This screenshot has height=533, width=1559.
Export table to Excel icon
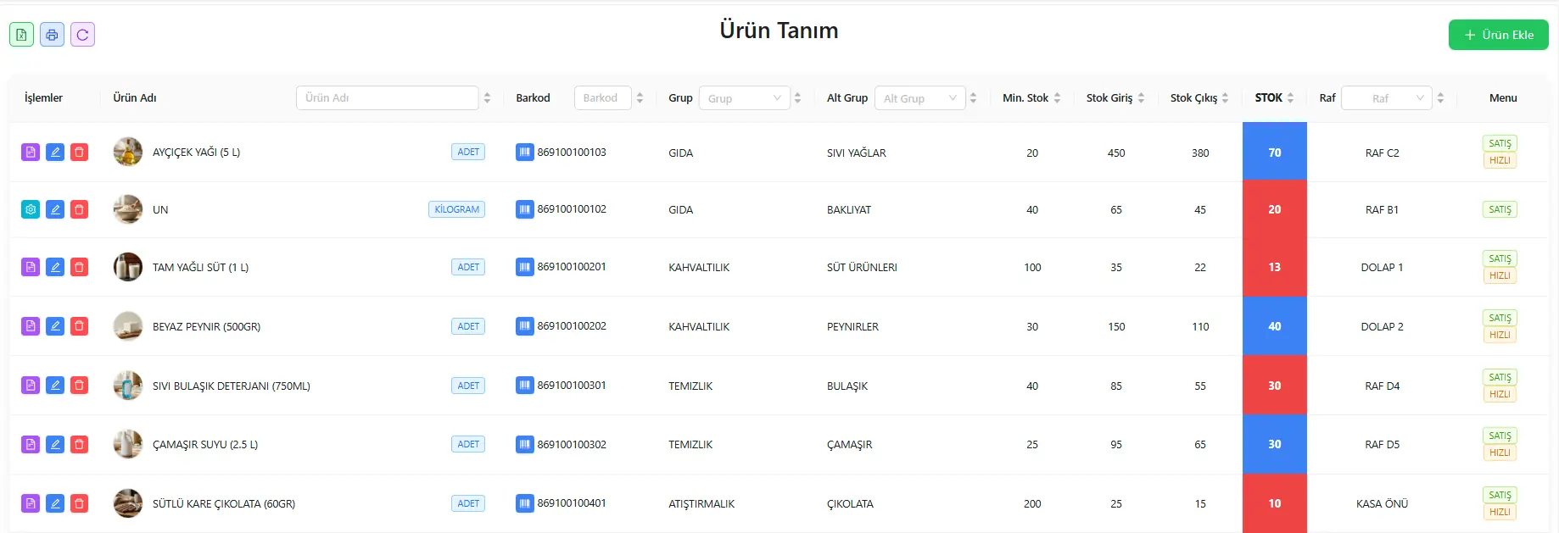21,35
